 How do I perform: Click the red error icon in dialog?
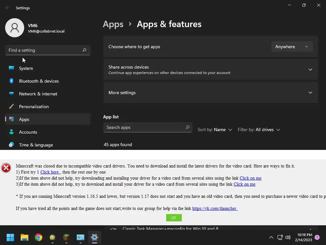tap(6, 168)
